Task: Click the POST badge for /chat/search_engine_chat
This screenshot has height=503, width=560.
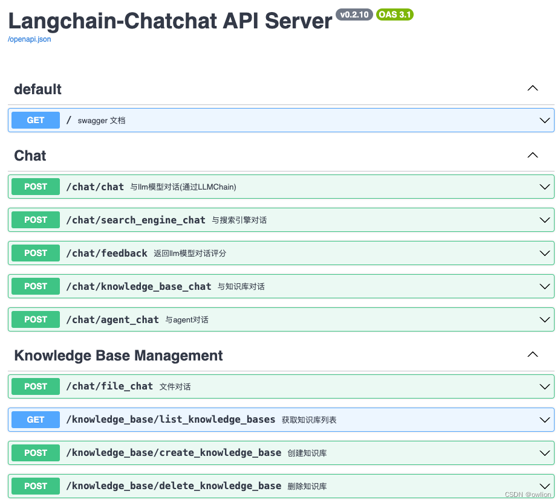Action: click(36, 220)
